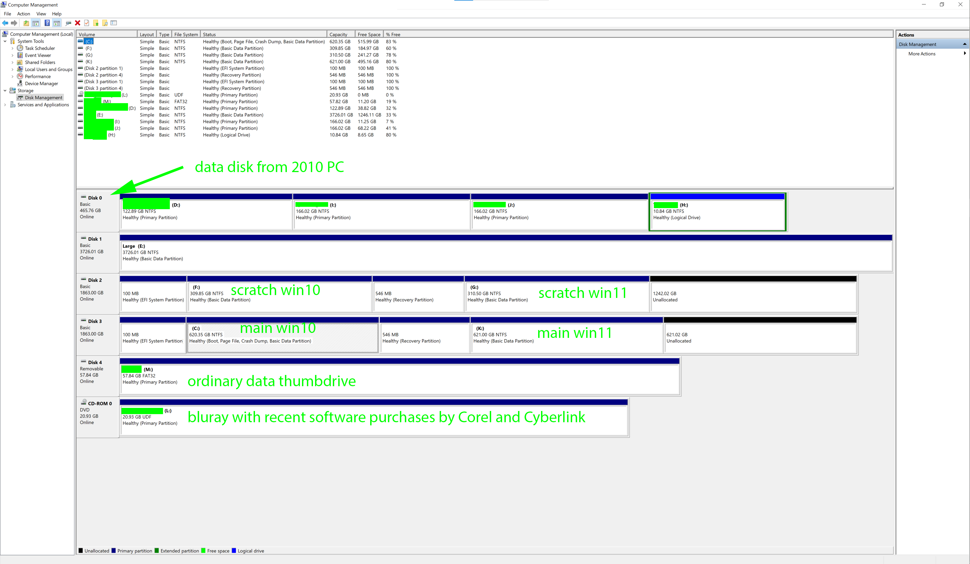The height and width of the screenshot is (564, 970).
Task: Click the Up one level folder icon
Action: (x=26, y=23)
